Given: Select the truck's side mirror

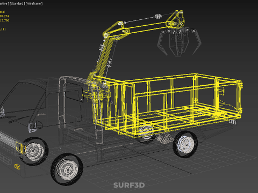Looking at the screenshot, I should coord(32,128).
